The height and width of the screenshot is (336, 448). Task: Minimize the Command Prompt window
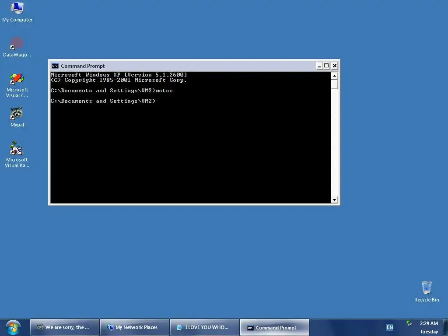pos(319,66)
